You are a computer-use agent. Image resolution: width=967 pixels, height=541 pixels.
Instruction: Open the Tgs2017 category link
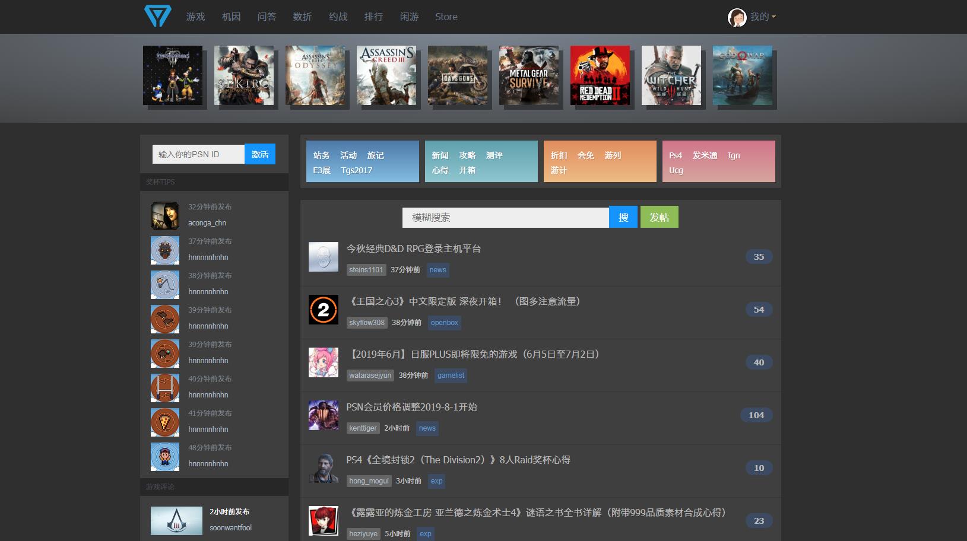[357, 170]
